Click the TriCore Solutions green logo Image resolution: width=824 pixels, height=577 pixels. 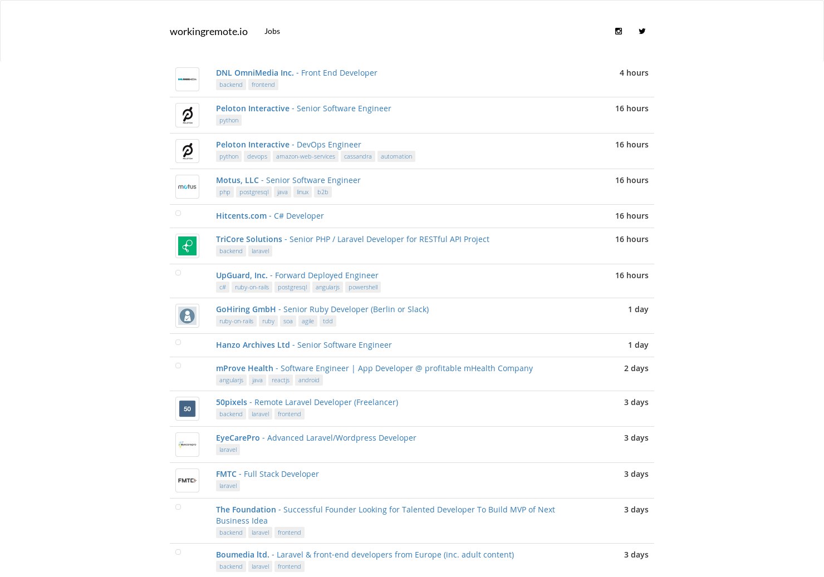click(187, 245)
